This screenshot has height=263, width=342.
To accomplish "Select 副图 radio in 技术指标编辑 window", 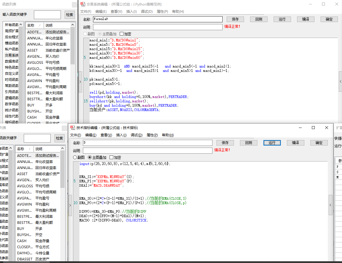I will [x=75, y=157].
